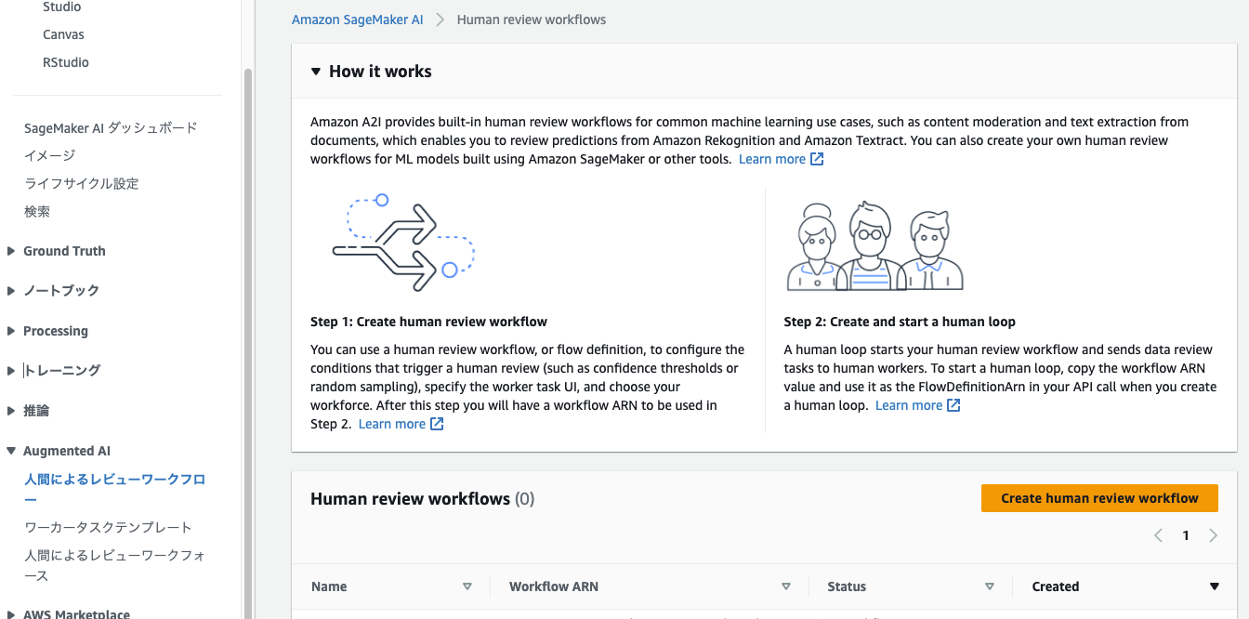Collapse the Augmented AI section

pyautogui.click(x=11, y=451)
